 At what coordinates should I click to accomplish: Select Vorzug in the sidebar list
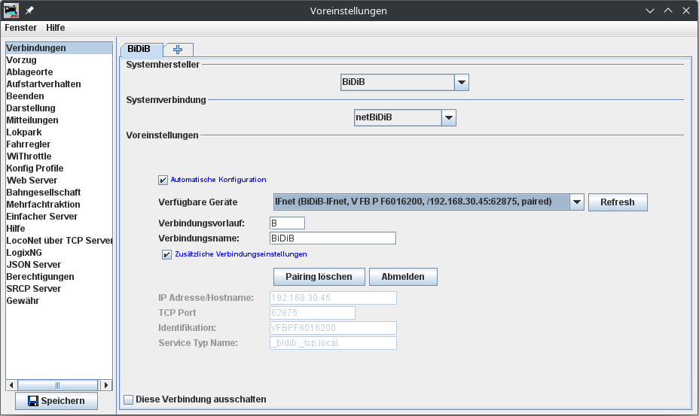point(59,60)
